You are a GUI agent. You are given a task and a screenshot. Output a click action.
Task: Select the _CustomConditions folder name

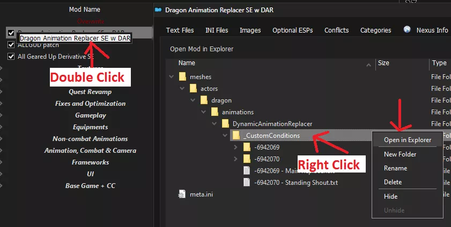pos(271,136)
